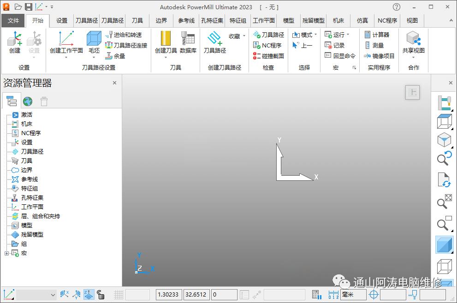Image resolution: width=457 pixels, height=303 pixels.
Task: Toggle the drawing grid icon in status bar
Action: click(119, 295)
